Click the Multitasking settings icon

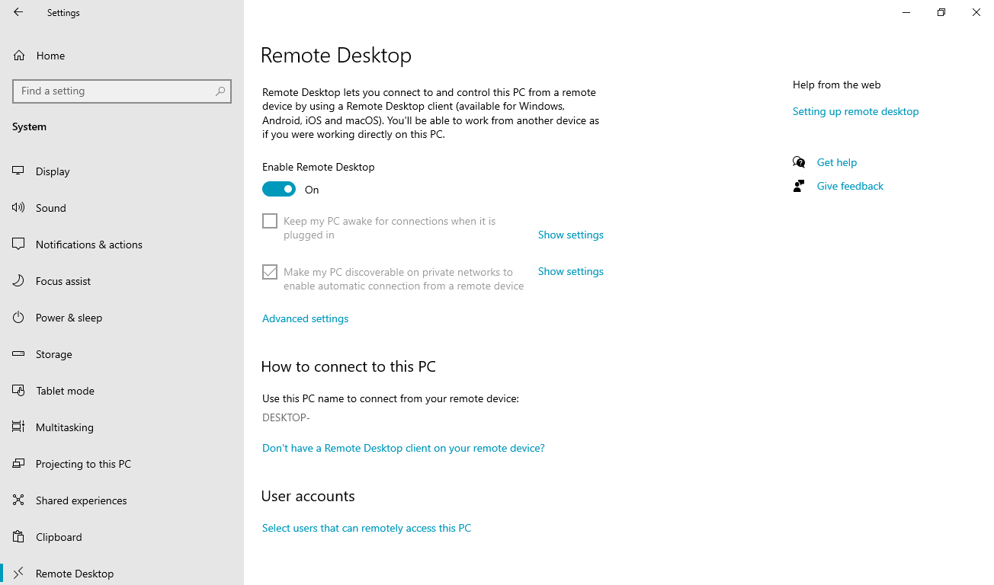click(x=18, y=427)
